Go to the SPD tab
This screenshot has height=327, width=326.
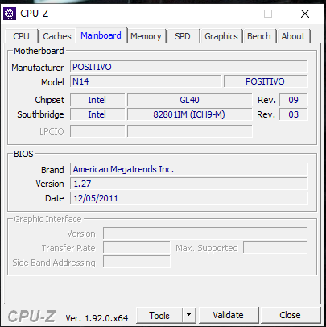pyautogui.click(x=183, y=36)
